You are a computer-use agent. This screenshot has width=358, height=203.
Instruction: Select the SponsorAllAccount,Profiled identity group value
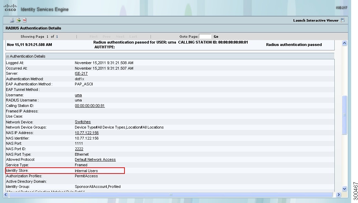coord(97,187)
